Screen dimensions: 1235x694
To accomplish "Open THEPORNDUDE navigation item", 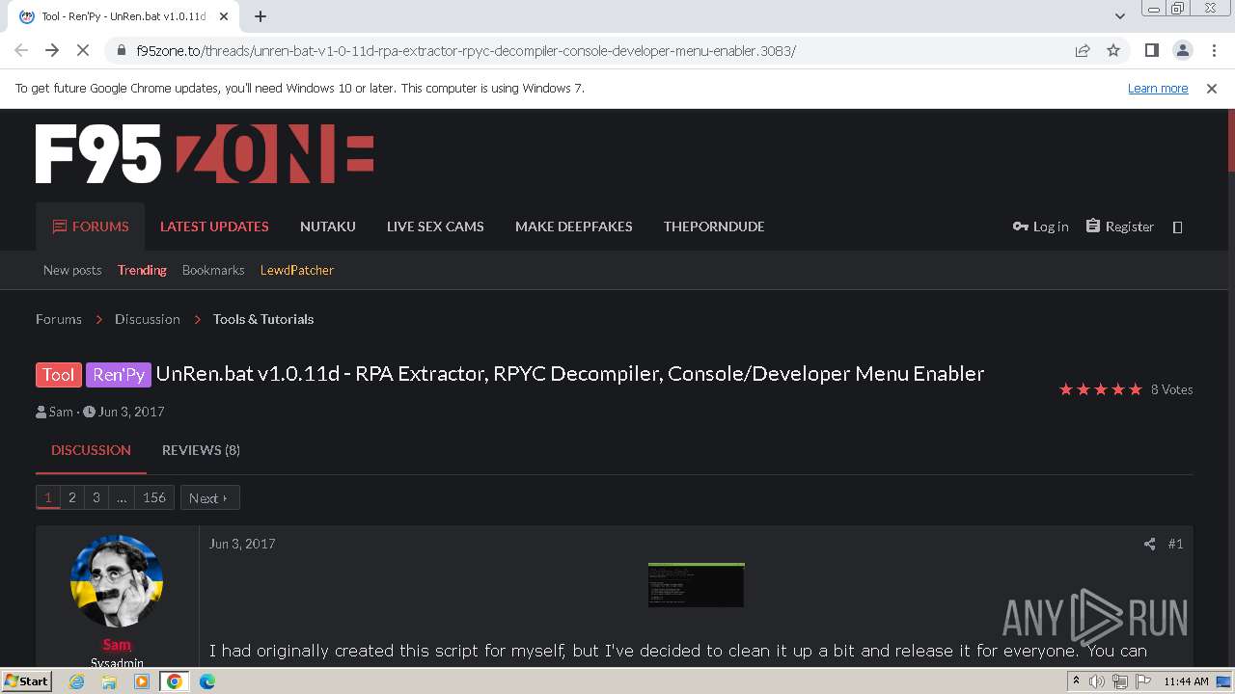I will coord(714,227).
